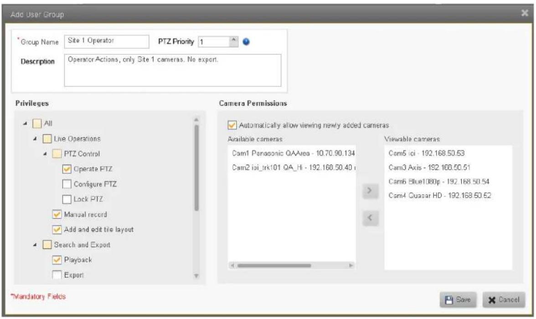Screen dimensions: 536x319
Task: Uncheck the Playback privilege
Action: tap(57, 260)
